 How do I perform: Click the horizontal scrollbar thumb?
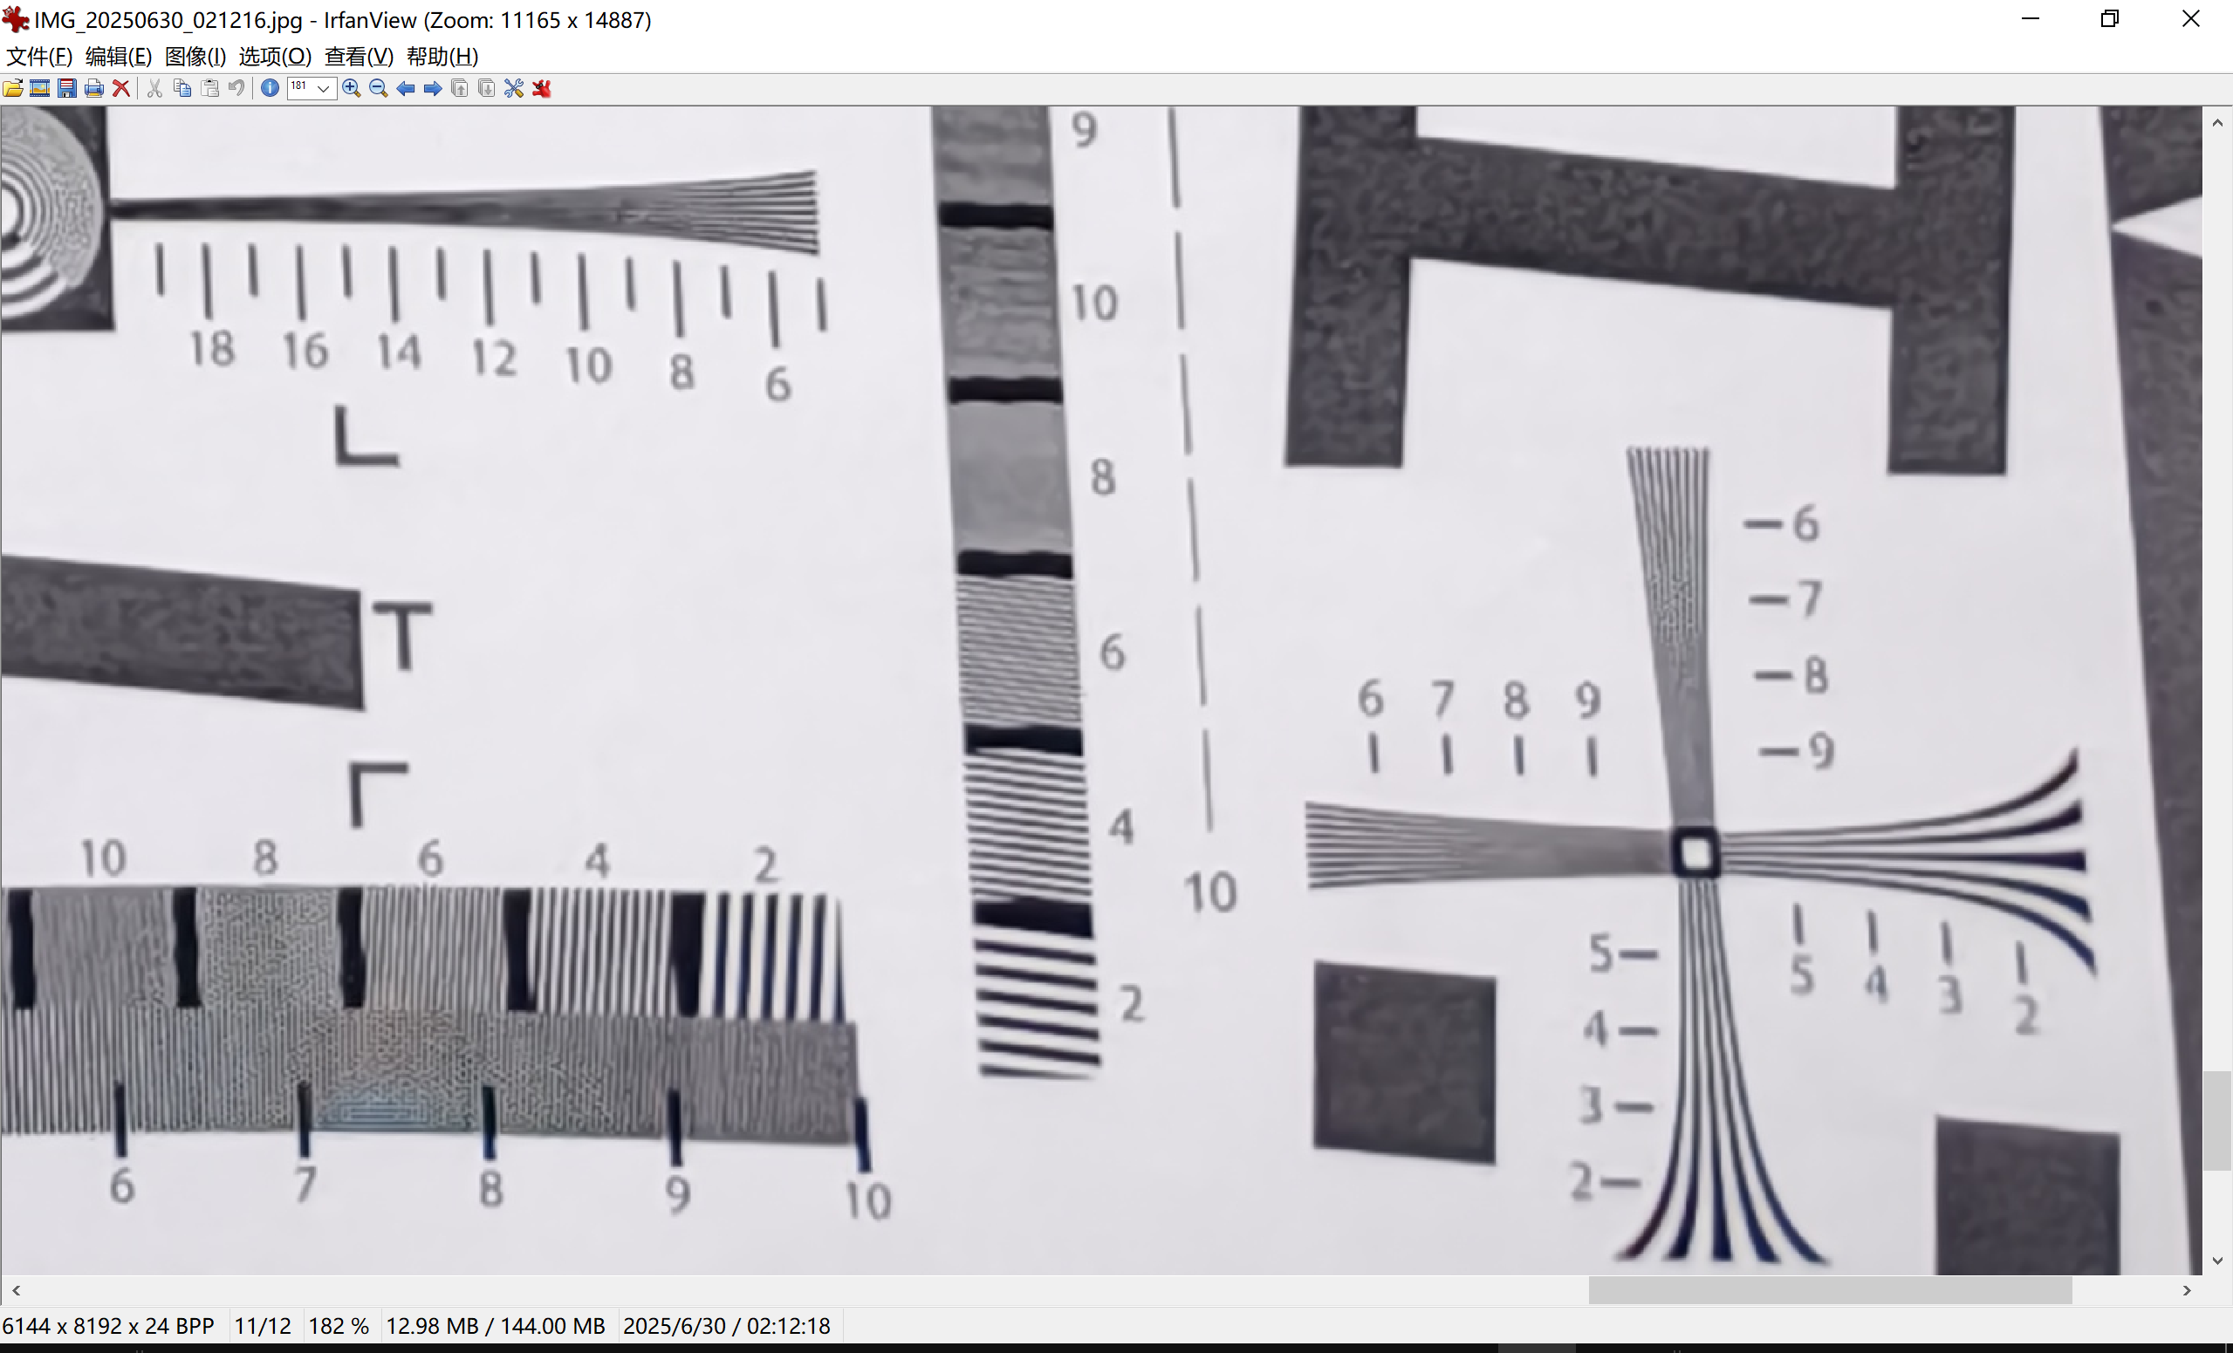1829,1289
